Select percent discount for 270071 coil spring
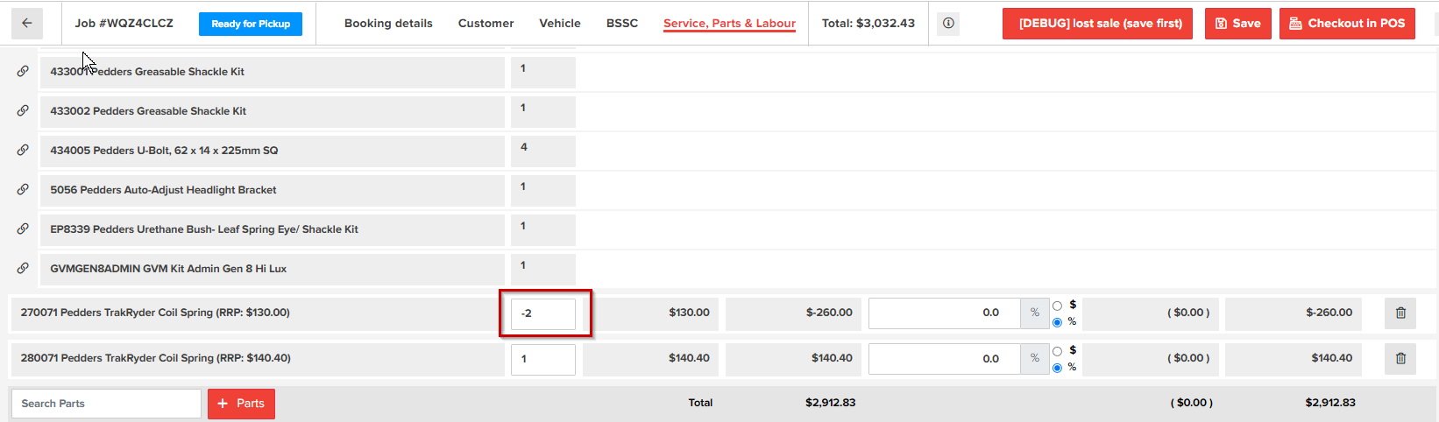 [x=1057, y=322]
